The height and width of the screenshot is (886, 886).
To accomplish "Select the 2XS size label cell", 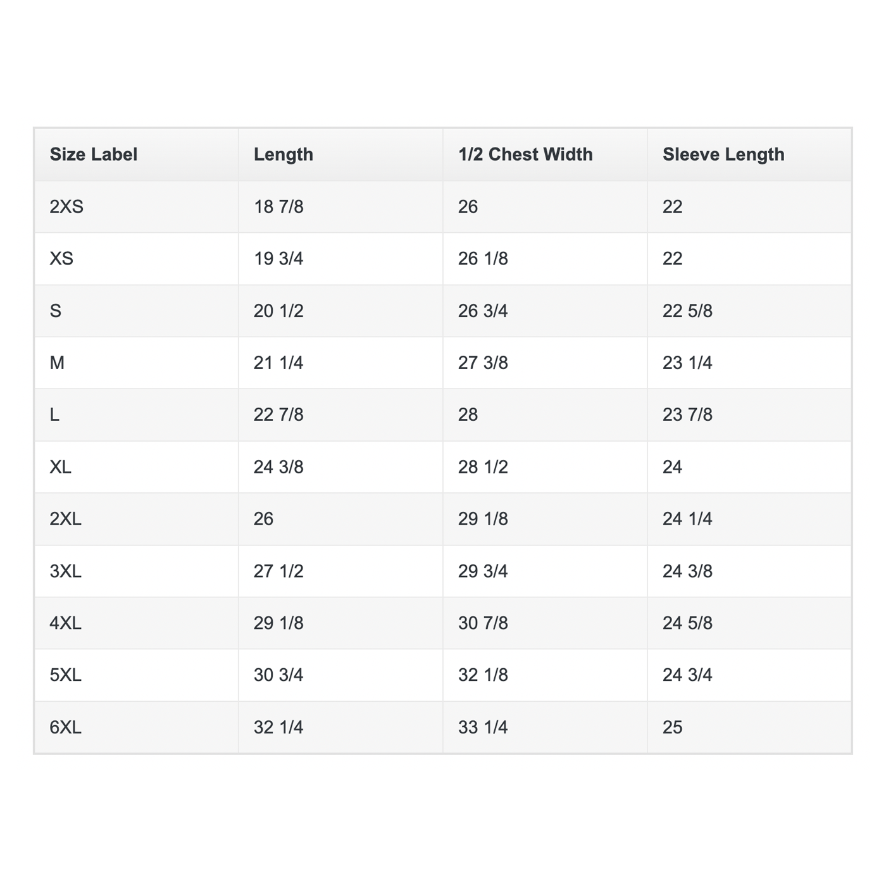I will 66,207.
